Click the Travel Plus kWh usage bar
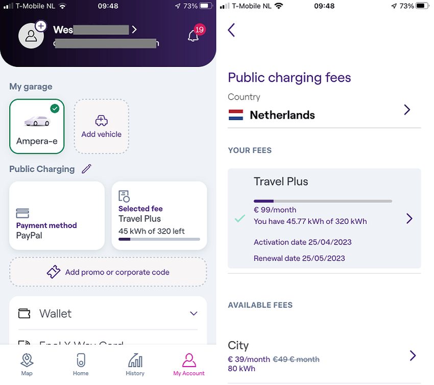This screenshot has height=385, width=434. [x=323, y=201]
